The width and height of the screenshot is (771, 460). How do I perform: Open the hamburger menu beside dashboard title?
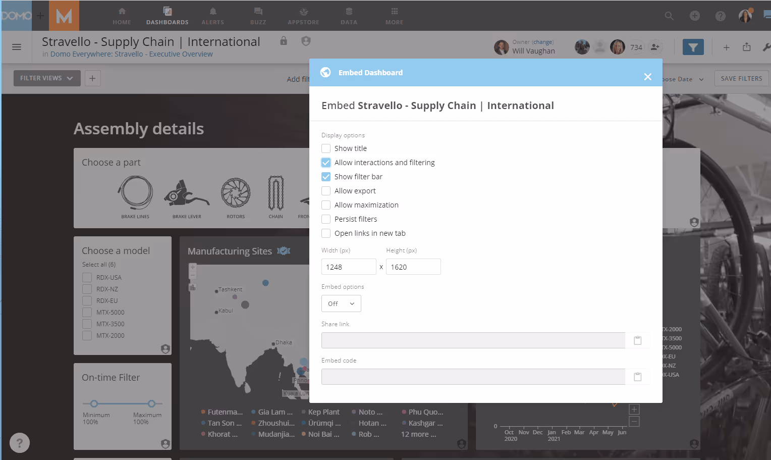pos(17,47)
